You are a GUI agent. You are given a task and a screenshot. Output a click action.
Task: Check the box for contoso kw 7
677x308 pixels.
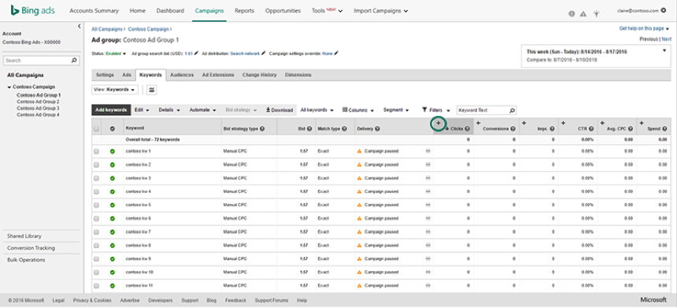point(96,232)
